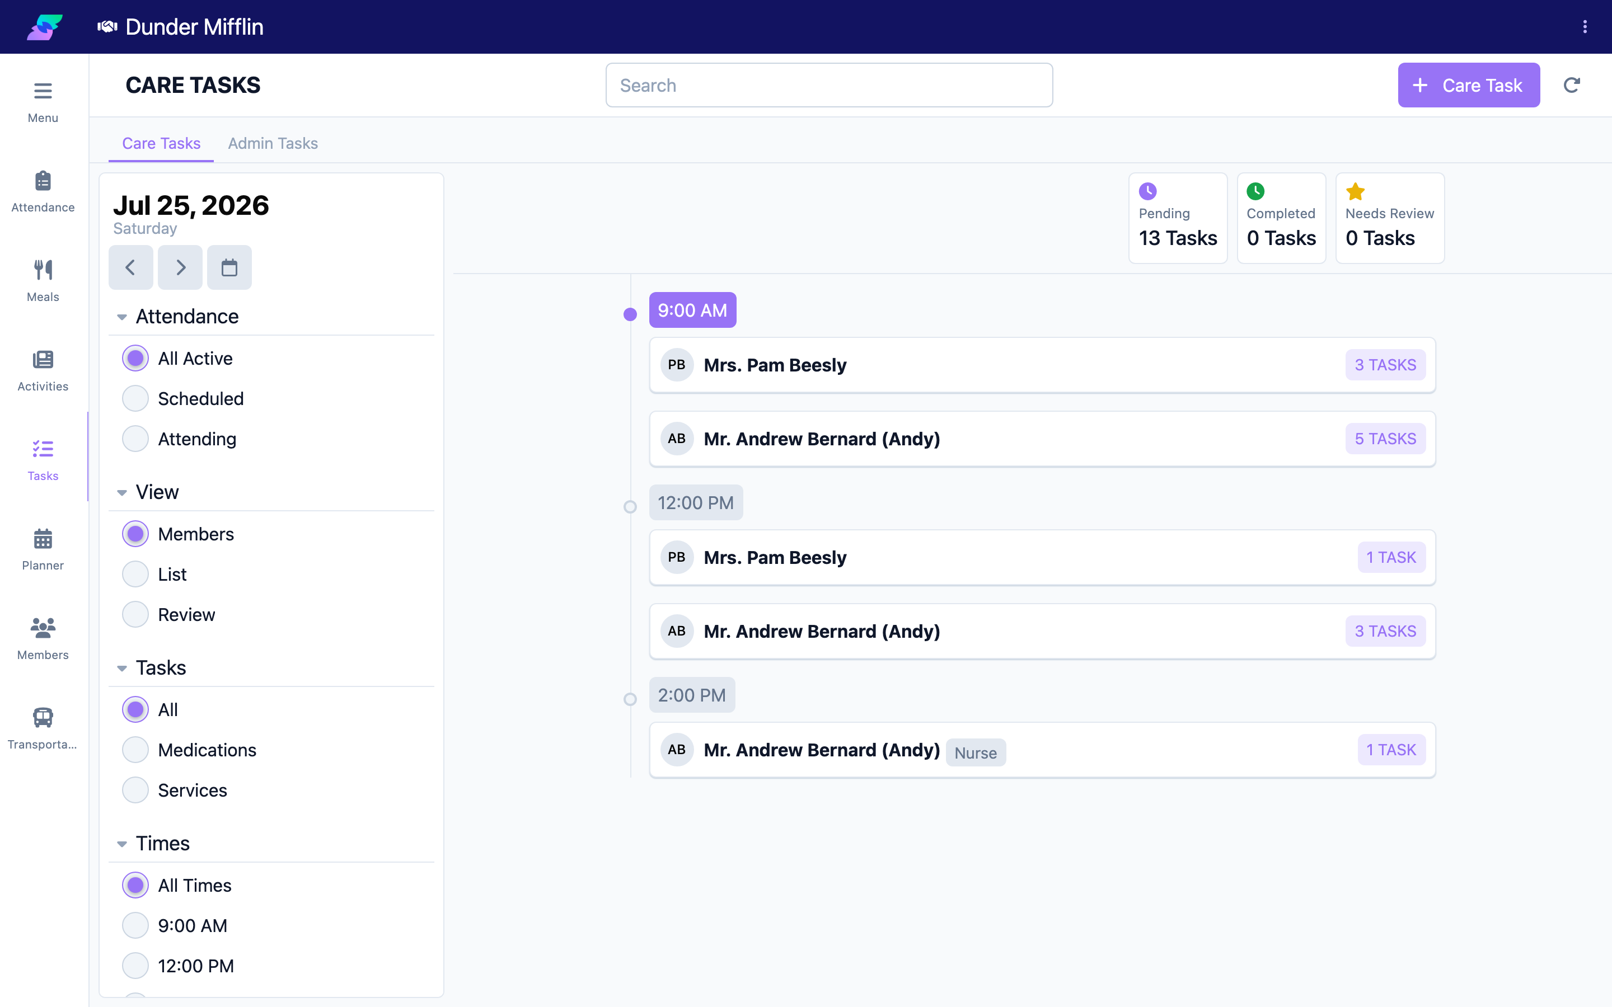
Task: Open the date picker calendar
Action: pos(229,268)
